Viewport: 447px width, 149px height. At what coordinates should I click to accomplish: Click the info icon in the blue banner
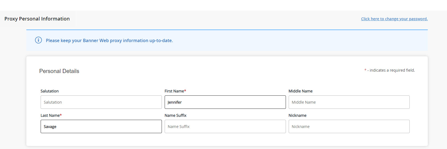38,40
